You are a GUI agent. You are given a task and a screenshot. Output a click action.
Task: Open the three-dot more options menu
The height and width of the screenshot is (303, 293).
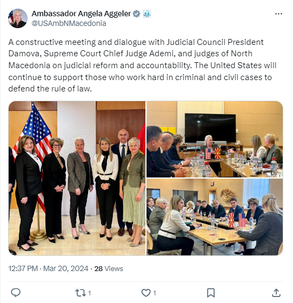pyautogui.click(x=278, y=14)
